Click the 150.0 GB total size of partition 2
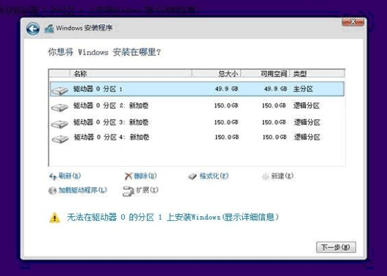 tap(226, 105)
